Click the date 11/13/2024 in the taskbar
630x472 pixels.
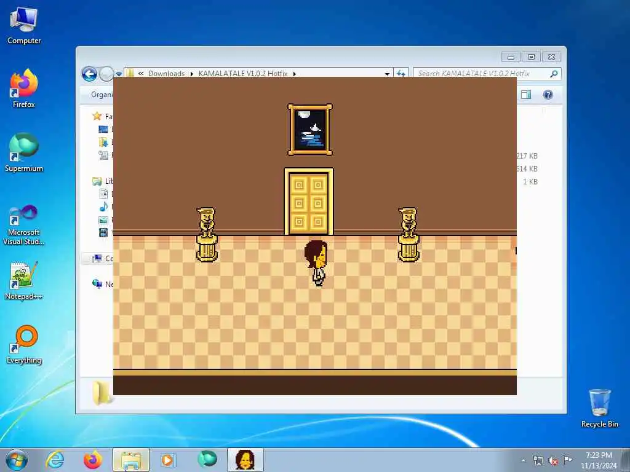point(599,466)
